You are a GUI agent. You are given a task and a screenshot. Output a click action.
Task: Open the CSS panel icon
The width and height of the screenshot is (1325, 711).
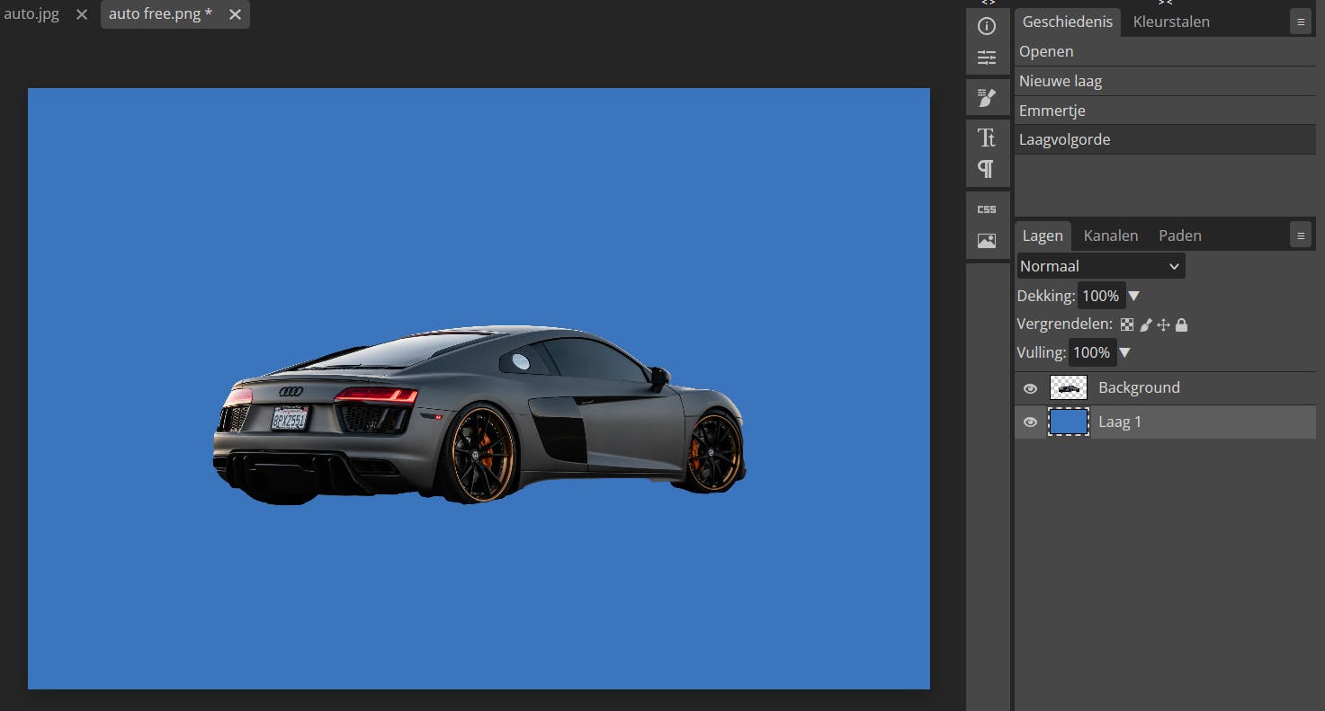[x=987, y=209]
